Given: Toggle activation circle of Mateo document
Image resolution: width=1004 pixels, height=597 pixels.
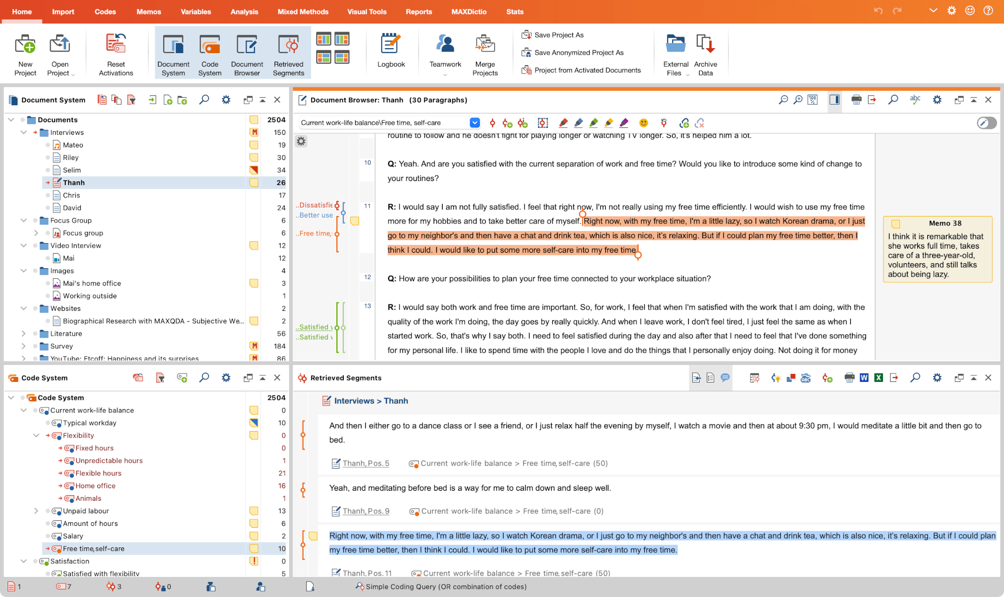Looking at the screenshot, I should coord(48,145).
